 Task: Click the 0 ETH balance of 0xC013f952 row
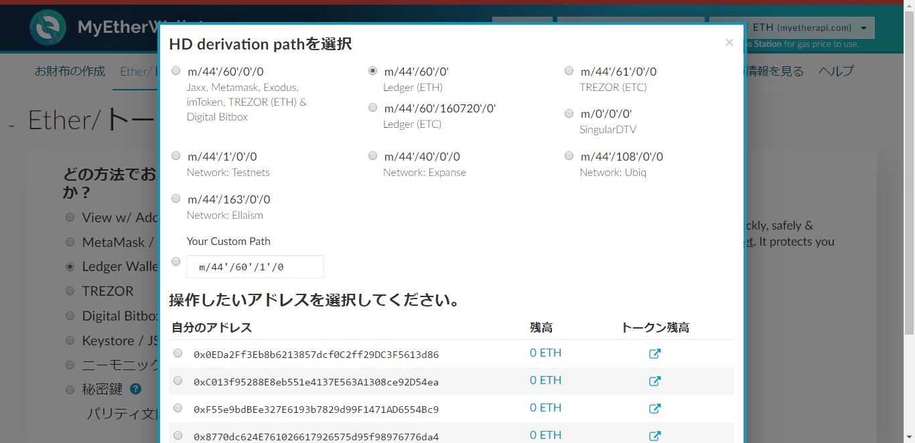click(545, 381)
